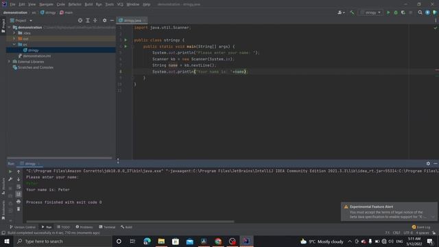Toggle soft-wrap in Run console
Viewport: 439px width, 247px height.
tap(19, 187)
